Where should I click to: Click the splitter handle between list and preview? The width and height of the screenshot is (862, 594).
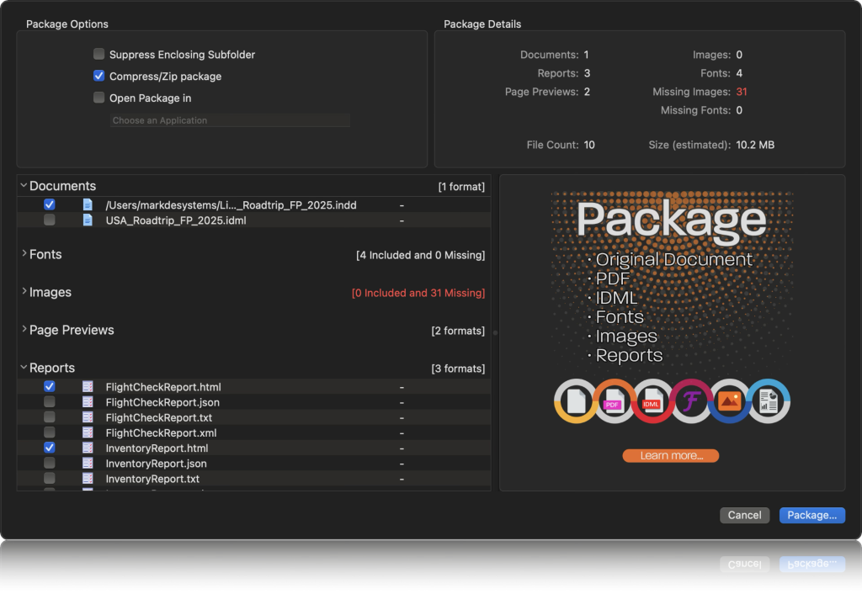(x=495, y=332)
